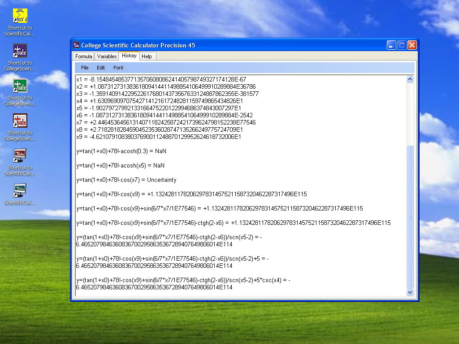
Task: Minimize the College Scientific Calculator window
Action: coord(391,45)
